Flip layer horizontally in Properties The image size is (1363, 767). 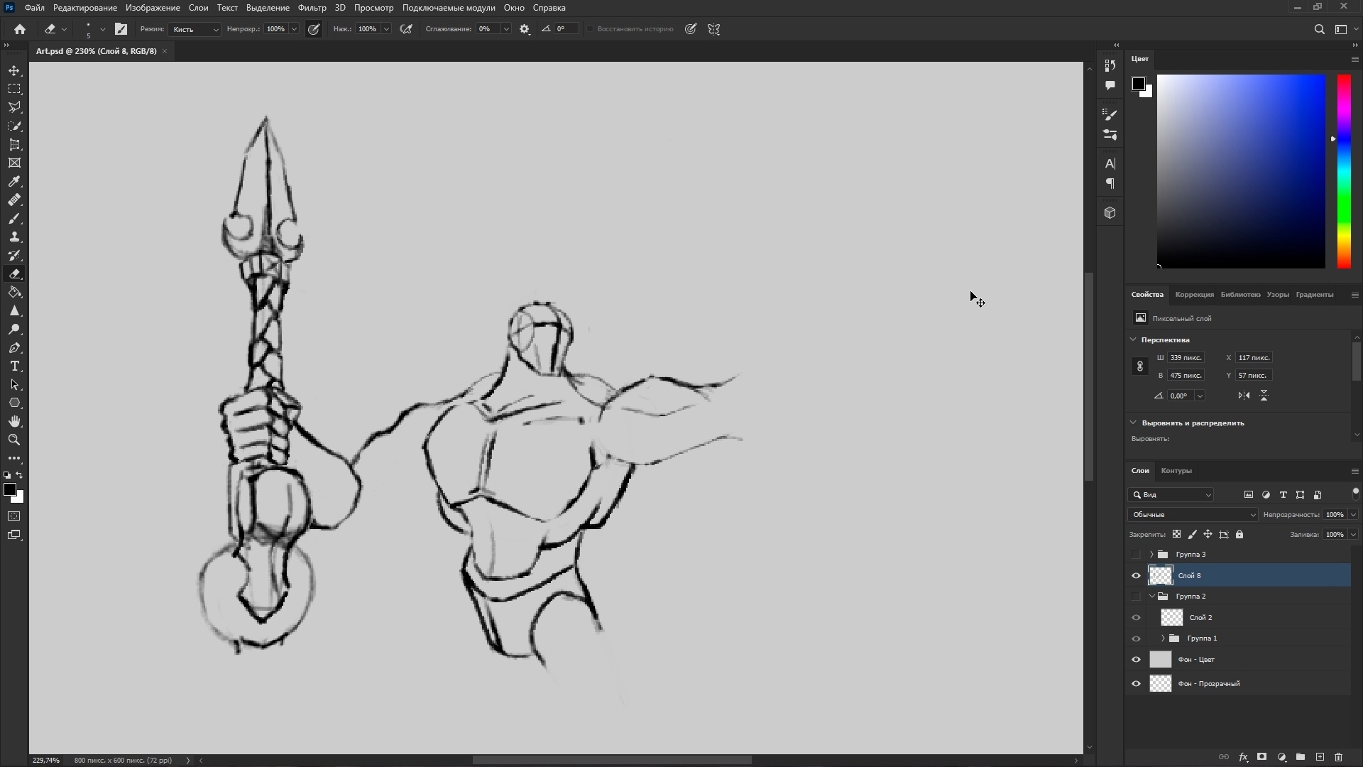[x=1244, y=396]
